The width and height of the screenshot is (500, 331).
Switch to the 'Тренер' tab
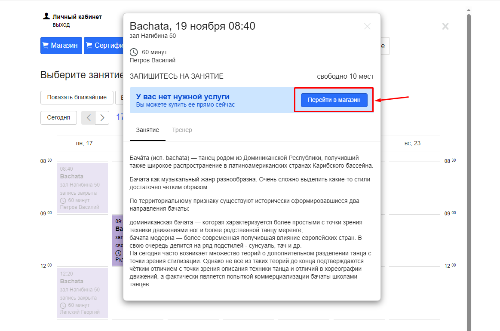pos(182,130)
